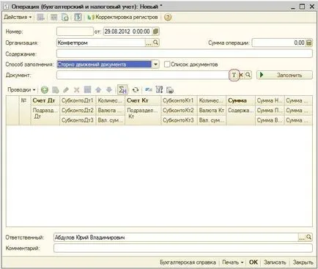Open the Печать dropdown

tap(233, 262)
